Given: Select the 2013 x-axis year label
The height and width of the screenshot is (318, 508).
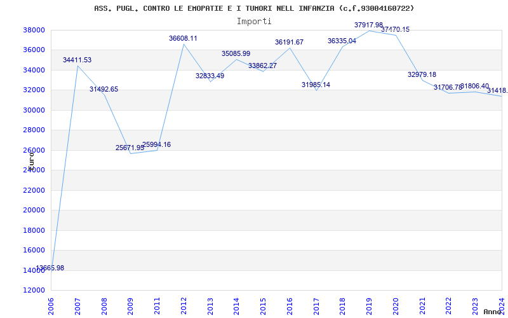Looking at the screenshot, I should tap(210, 307).
